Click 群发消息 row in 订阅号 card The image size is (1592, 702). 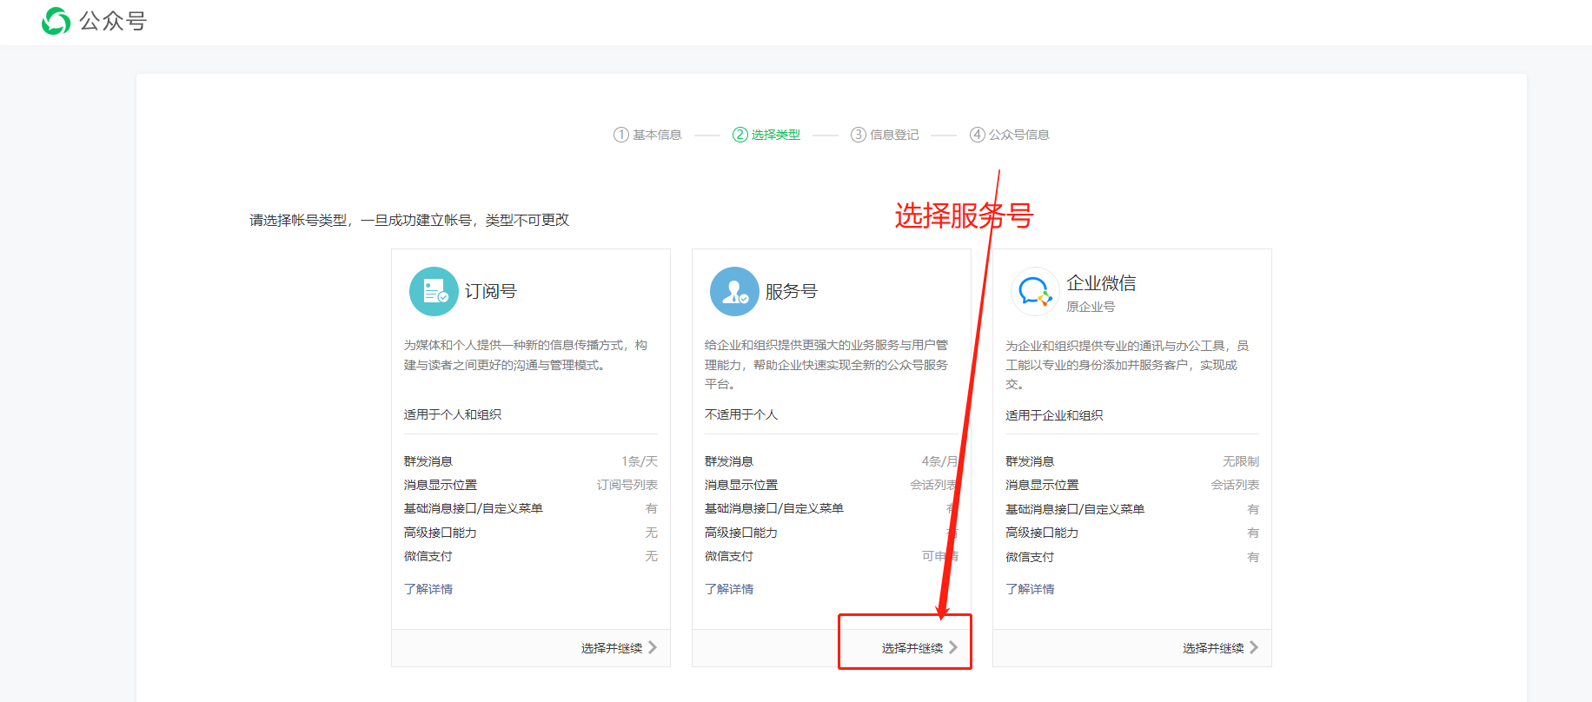pos(531,461)
